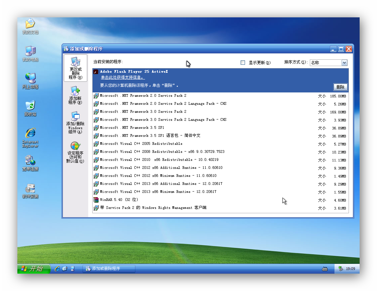This screenshot has height=291, width=377.
Task: Launch Internet Explorer from quick launch bar
Action: (x=57, y=269)
